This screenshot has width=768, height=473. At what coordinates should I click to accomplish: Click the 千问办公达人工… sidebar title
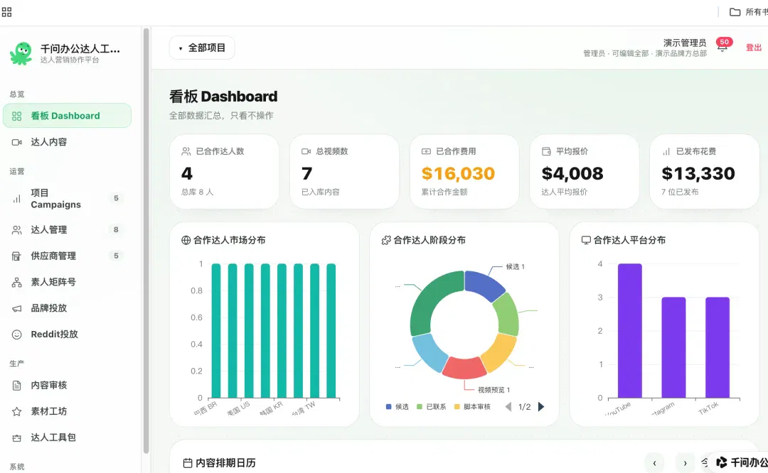80,49
